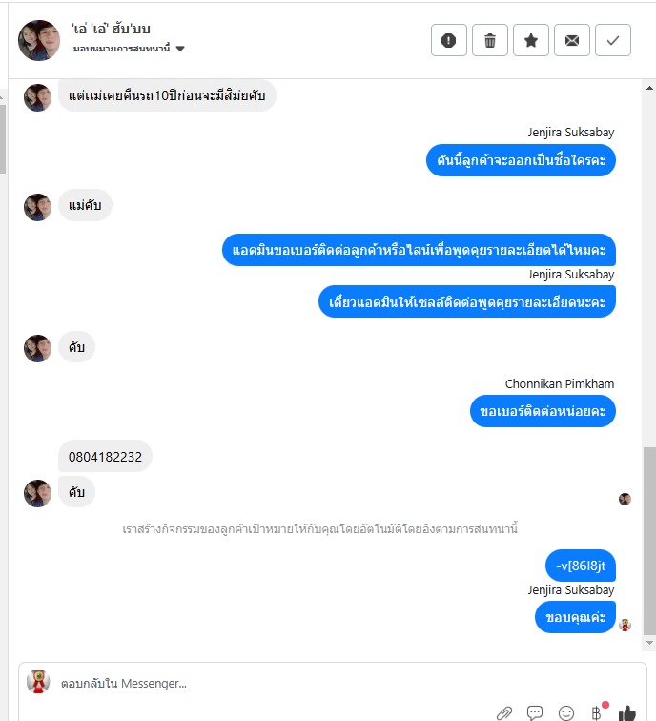Attach a file using paperclip icon
Viewport: 656px width, 721px height.
(504, 712)
